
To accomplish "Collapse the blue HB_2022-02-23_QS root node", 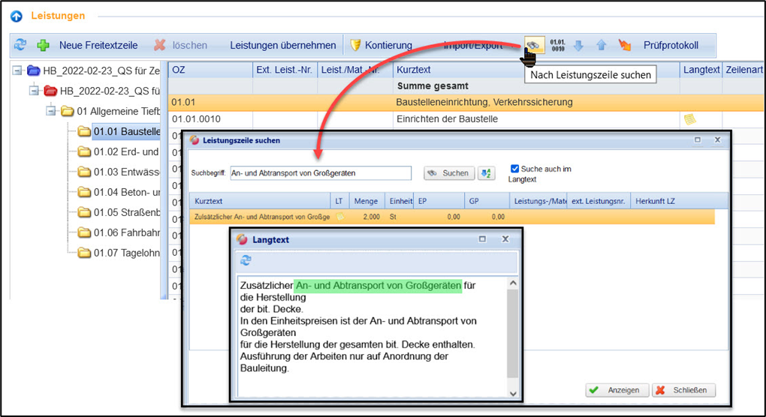I will [18, 71].
